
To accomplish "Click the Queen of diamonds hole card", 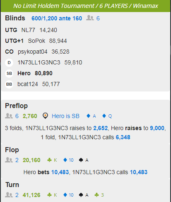I will tap(107, 116).
